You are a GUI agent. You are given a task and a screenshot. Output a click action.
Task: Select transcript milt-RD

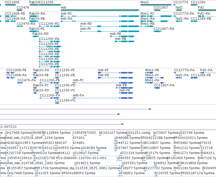coord(110,26)
